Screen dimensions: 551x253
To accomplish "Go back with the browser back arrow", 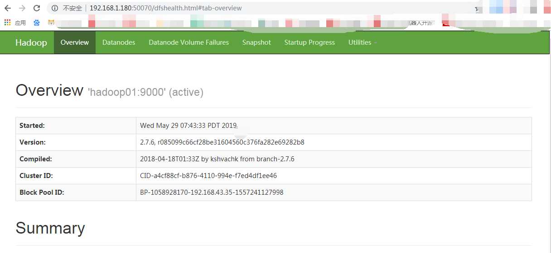I will click(x=8, y=8).
